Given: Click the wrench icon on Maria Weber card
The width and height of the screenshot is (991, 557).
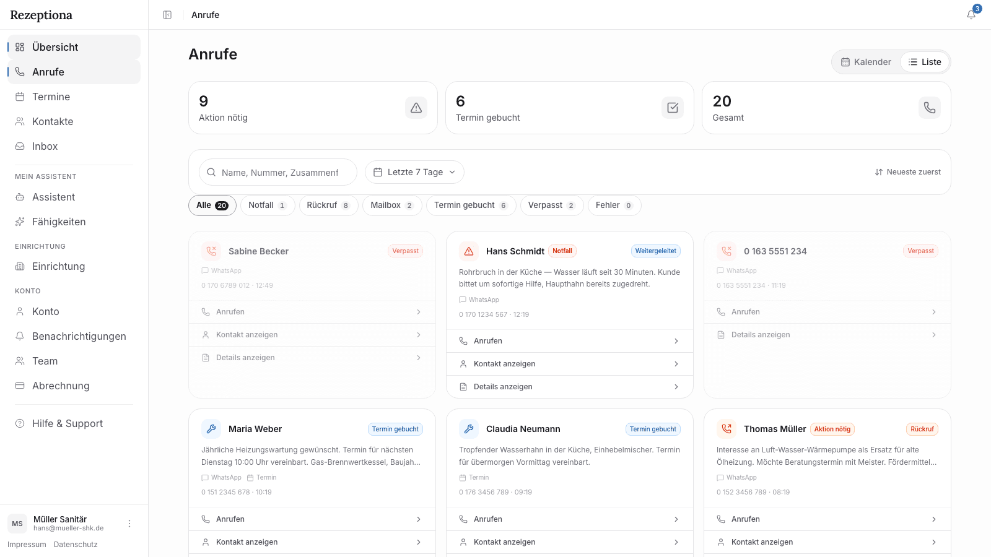Looking at the screenshot, I should [211, 429].
